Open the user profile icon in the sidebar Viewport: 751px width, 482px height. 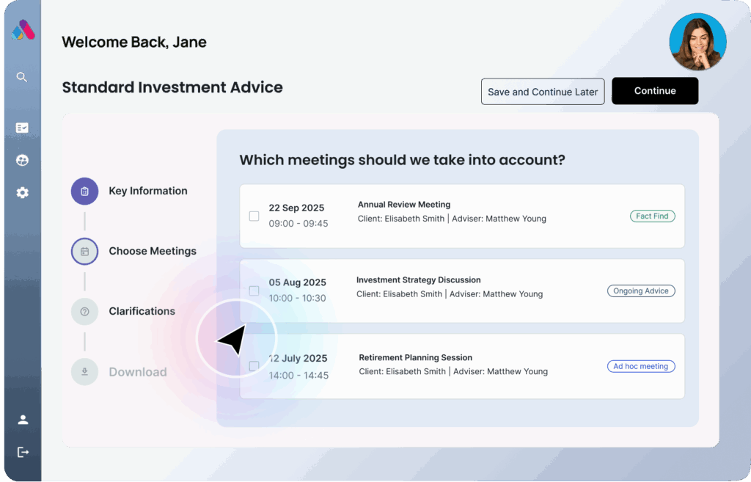[x=23, y=420]
